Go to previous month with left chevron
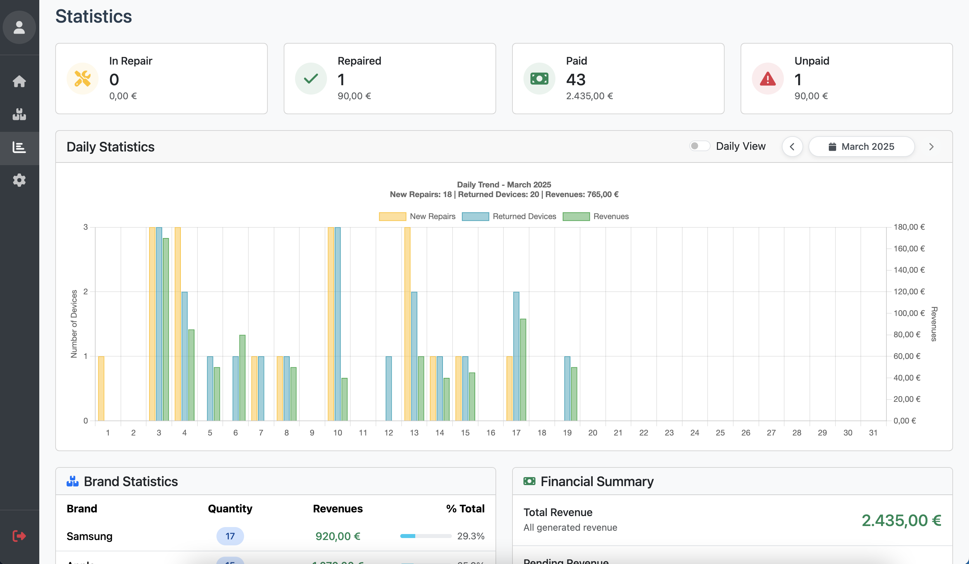Screen dimensions: 969x564 click(x=792, y=146)
